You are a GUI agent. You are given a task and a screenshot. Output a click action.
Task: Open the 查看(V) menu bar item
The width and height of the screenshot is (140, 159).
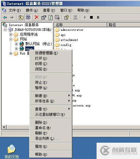(49, 10)
